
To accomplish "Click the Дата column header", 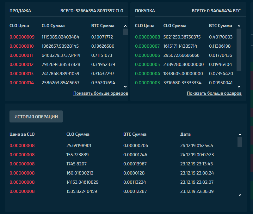I will 185,134.
